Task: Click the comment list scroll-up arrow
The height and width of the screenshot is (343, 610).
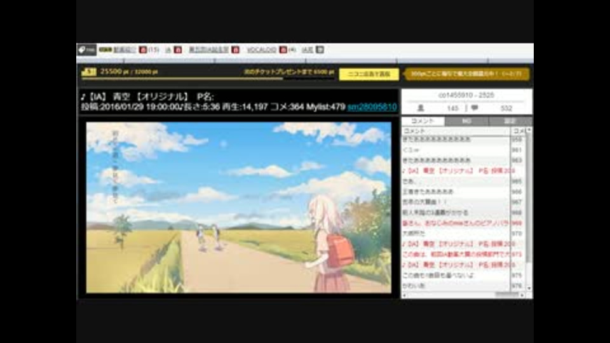Action: tap(529, 130)
